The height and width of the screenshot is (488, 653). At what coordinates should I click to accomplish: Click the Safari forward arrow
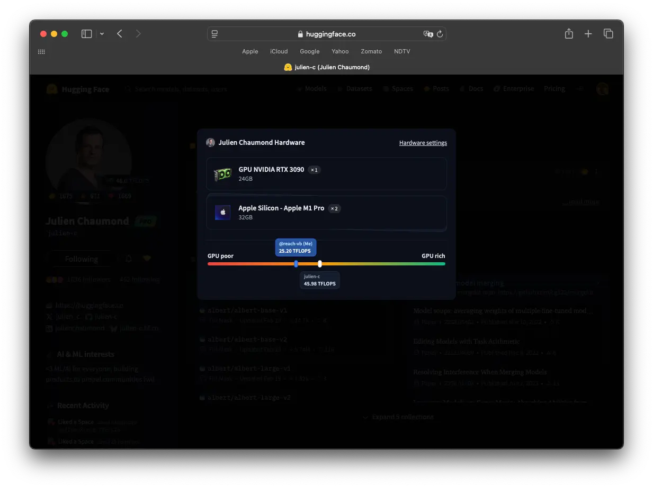pyautogui.click(x=138, y=34)
